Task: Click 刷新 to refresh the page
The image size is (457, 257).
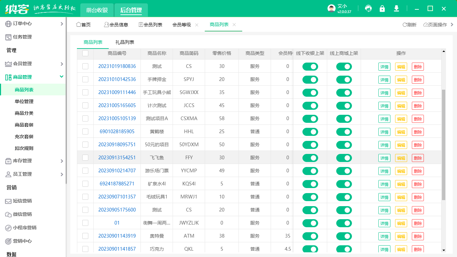Action: pyautogui.click(x=409, y=24)
